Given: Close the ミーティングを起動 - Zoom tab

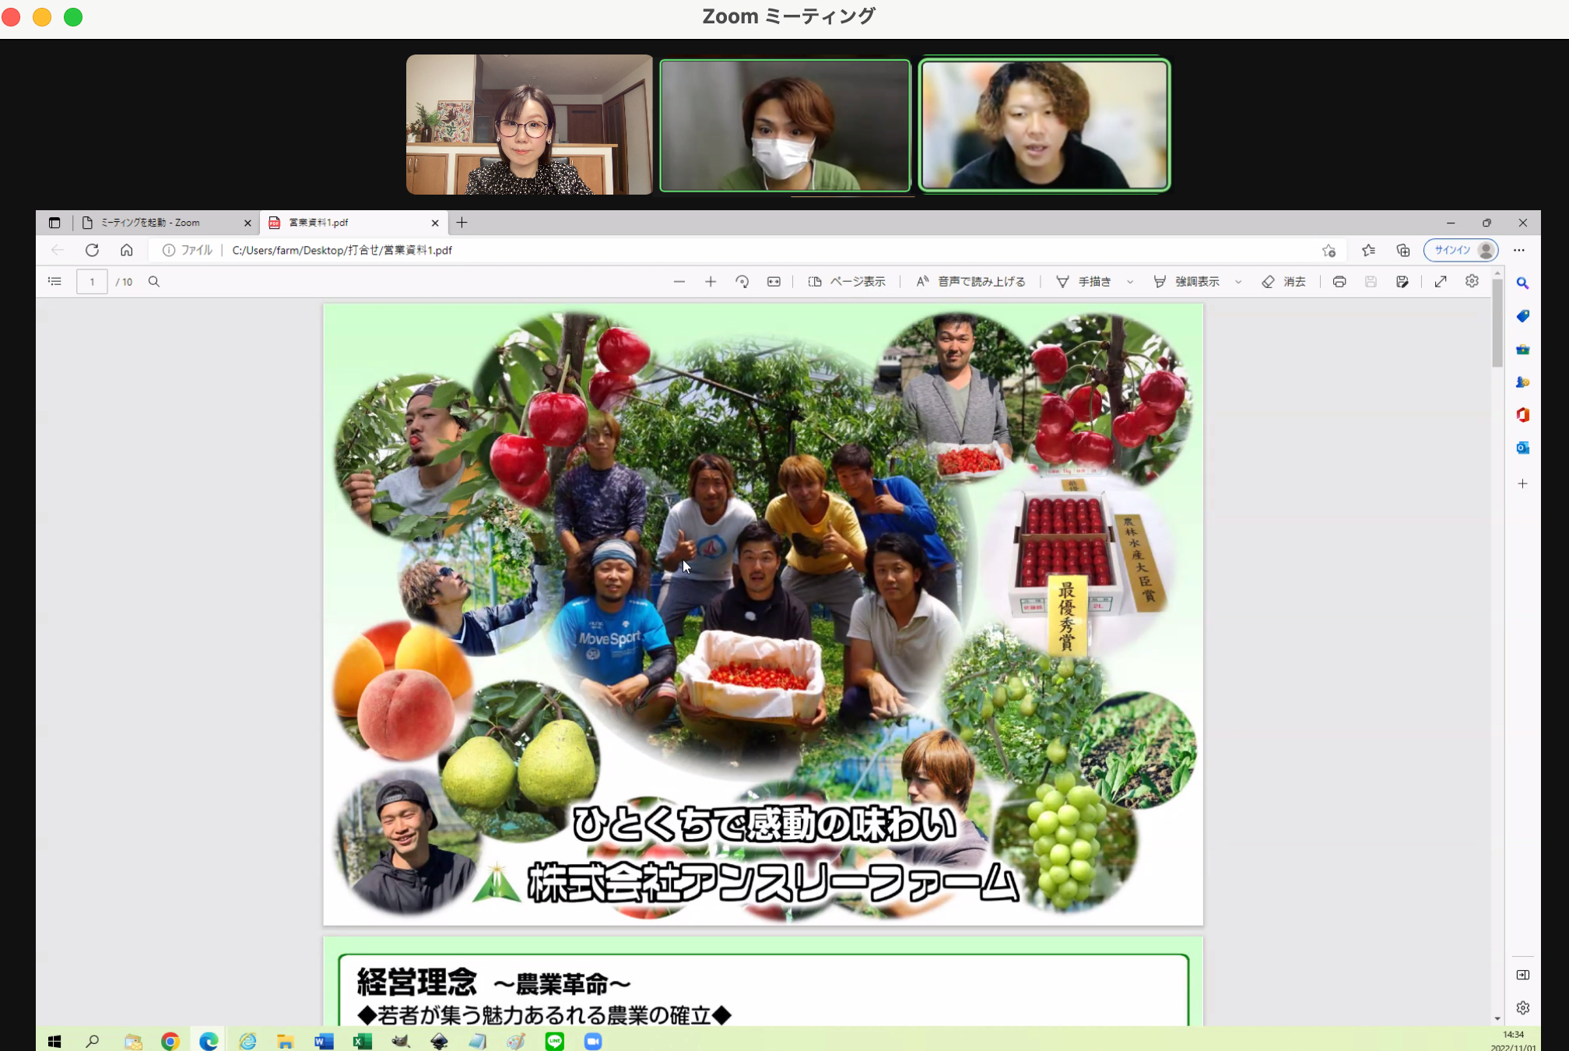Looking at the screenshot, I should tap(247, 223).
